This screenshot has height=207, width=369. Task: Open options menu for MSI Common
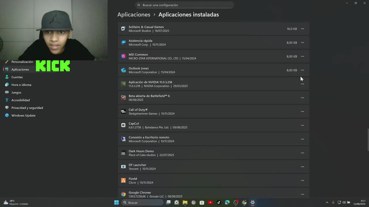tap(302, 56)
